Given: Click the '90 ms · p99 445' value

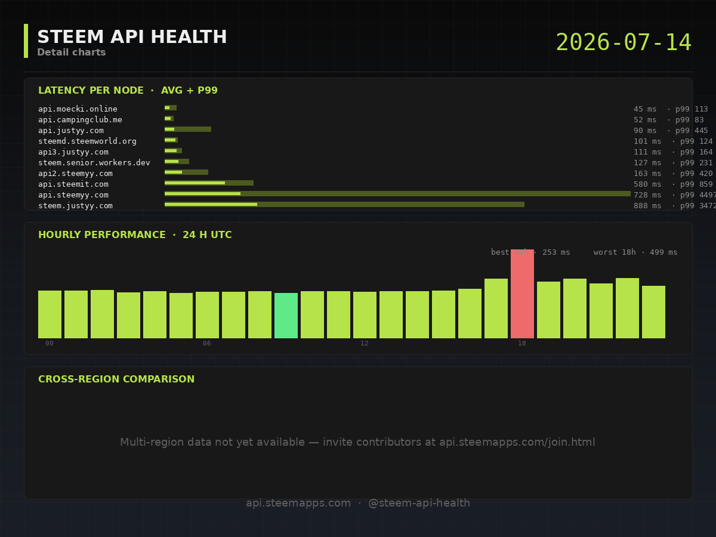Looking at the screenshot, I should click(x=671, y=131).
